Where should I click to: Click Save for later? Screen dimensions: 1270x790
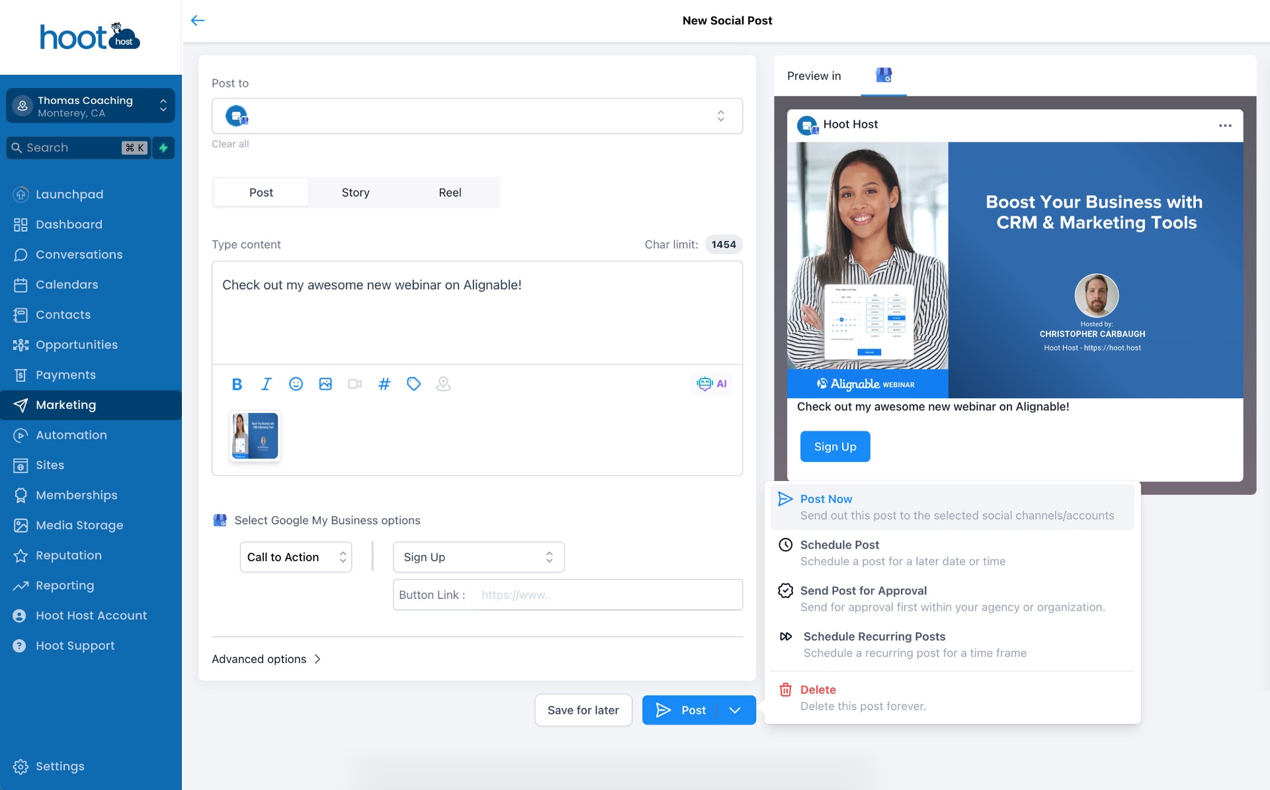(x=583, y=709)
